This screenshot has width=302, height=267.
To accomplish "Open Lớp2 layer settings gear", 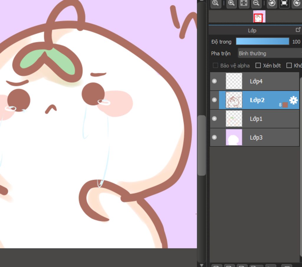I will tap(293, 100).
